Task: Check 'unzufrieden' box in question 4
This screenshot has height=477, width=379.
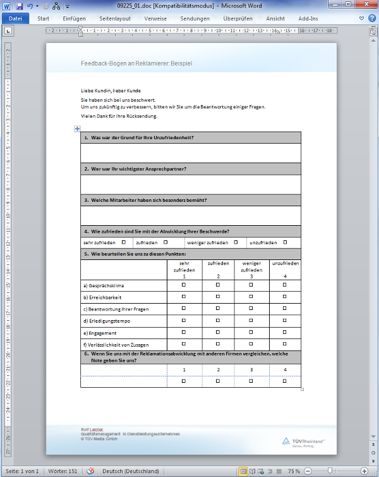Action: coord(285,242)
